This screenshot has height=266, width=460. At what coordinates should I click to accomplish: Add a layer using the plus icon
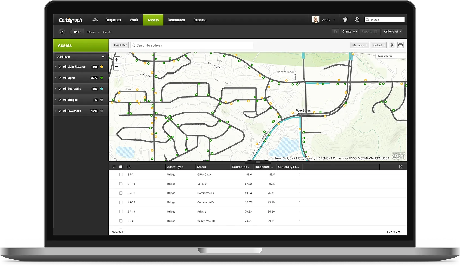[x=103, y=57]
